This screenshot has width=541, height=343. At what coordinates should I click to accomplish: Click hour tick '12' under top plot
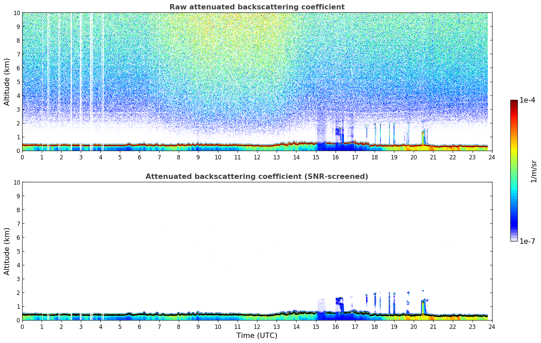[x=257, y=157]
